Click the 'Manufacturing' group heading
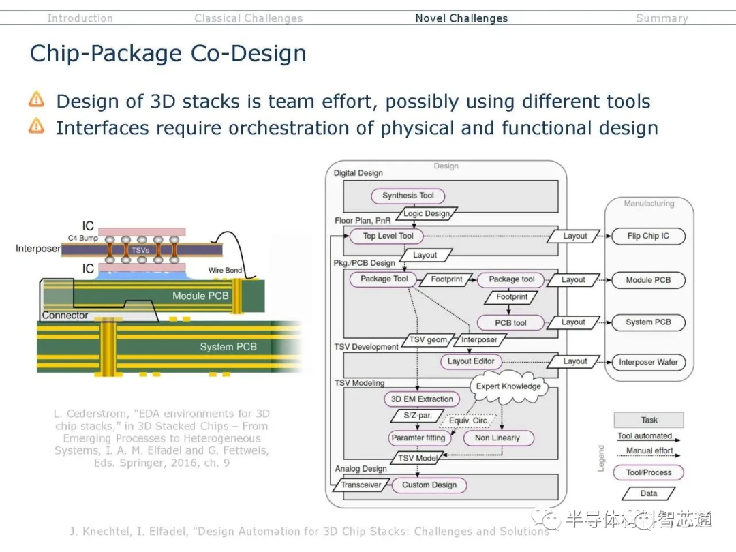Screen dimensions: 736x552 649,204
